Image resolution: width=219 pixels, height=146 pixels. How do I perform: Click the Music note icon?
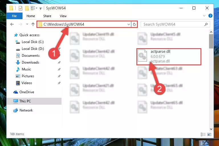(18, 69)
